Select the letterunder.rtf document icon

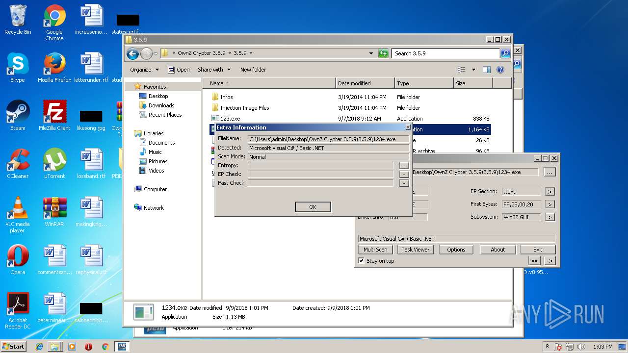click(91, 68)
